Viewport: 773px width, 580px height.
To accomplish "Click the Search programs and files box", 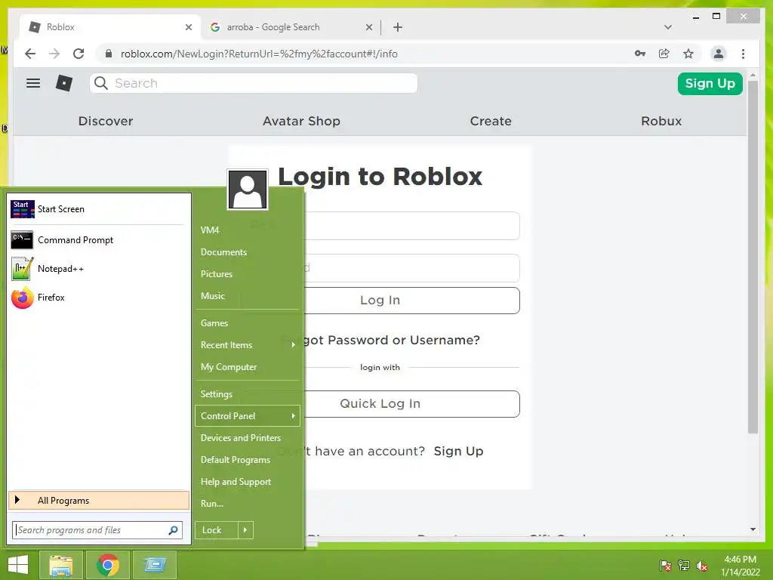I will point(97,530).
